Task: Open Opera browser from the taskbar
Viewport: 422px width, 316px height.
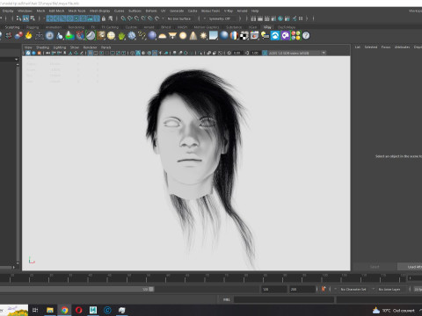Action: click(78, 310)
